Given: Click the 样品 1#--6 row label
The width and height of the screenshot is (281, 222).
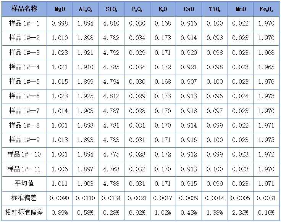Looking at the screenshot, I should click(24, 96).
